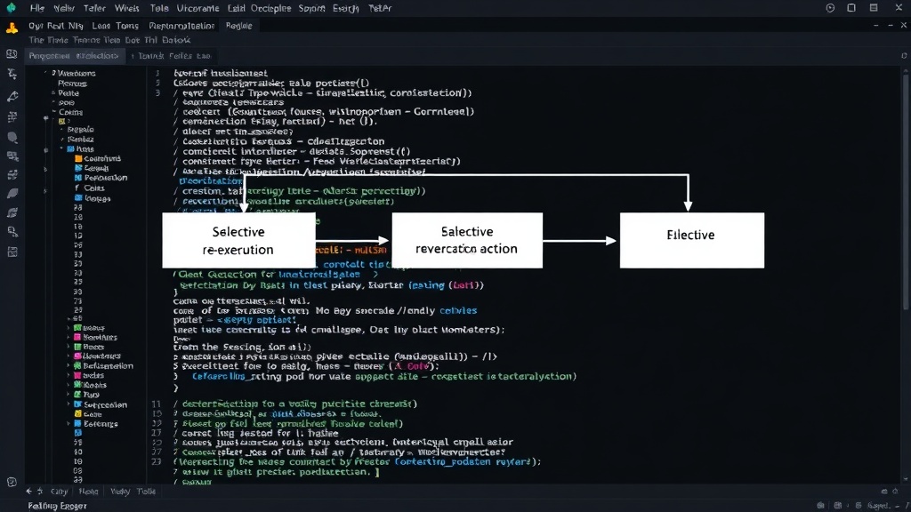Viewport: 911px width, 512px height.
Task: Select the Cooinfiurd item in the tree
Action: (102, 158)
